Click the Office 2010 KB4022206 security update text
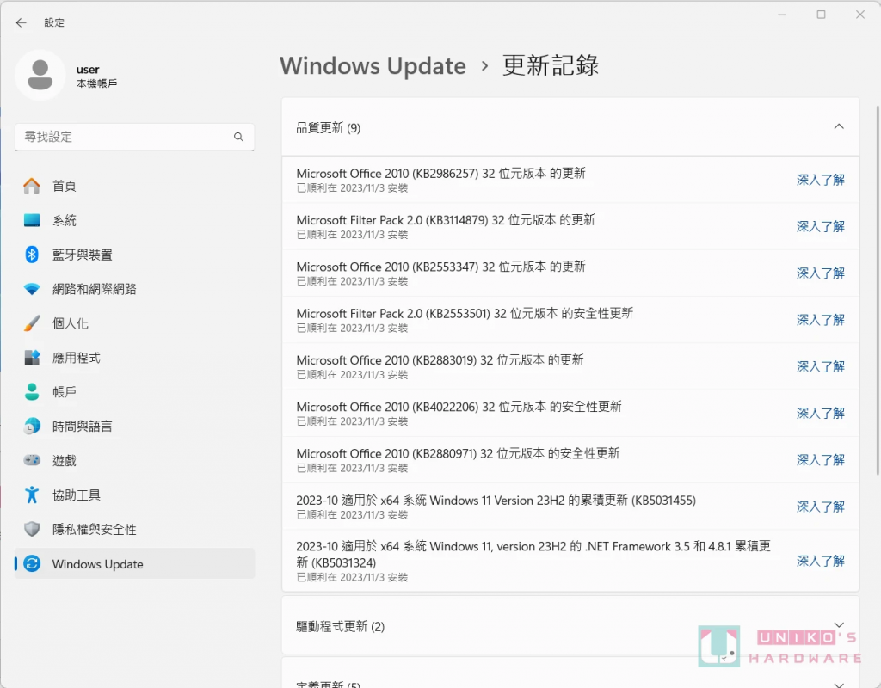881x688 pixels. coord(459,407)
